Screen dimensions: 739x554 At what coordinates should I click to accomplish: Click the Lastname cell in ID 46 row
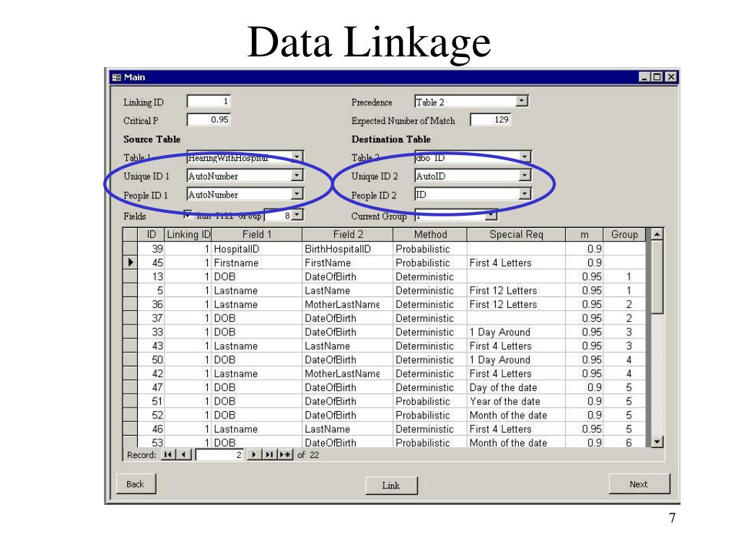tap(257, 429)
